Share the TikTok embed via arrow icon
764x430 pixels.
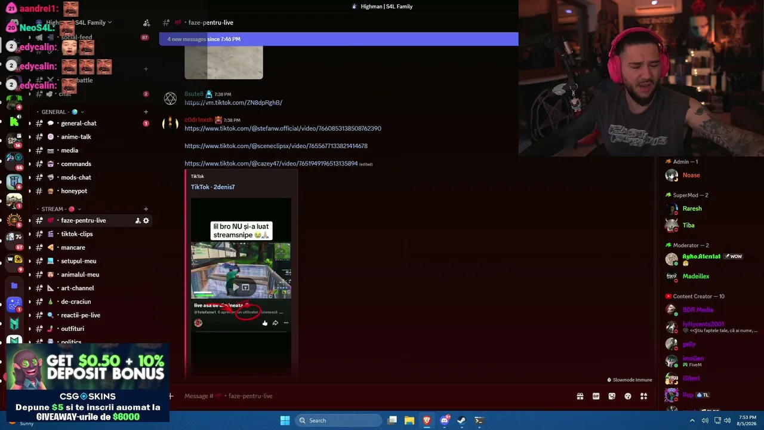pos(275,323)
